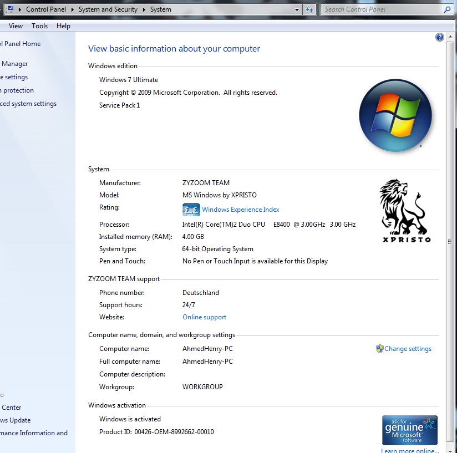Click the Windows is activated text
This screenshot has width=457, height=453.
pyautogui.click(x=130, y=419)
